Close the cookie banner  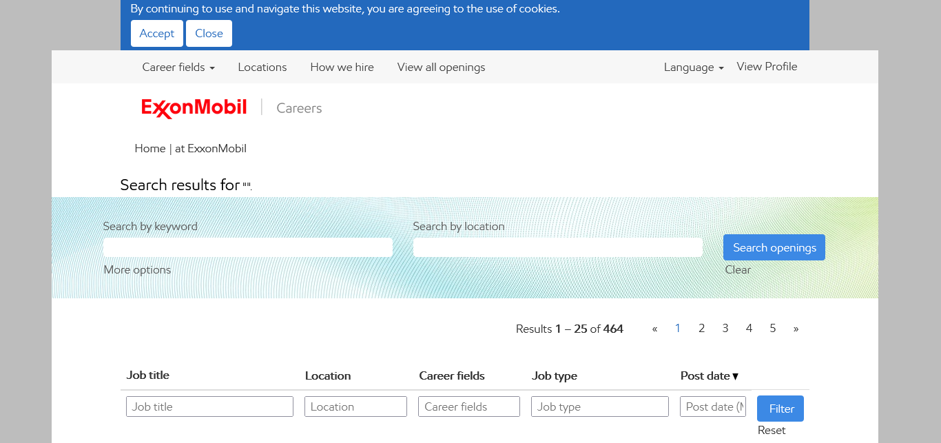(209, 33)
